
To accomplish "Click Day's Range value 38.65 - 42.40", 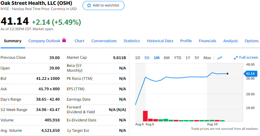I will 48,99.
